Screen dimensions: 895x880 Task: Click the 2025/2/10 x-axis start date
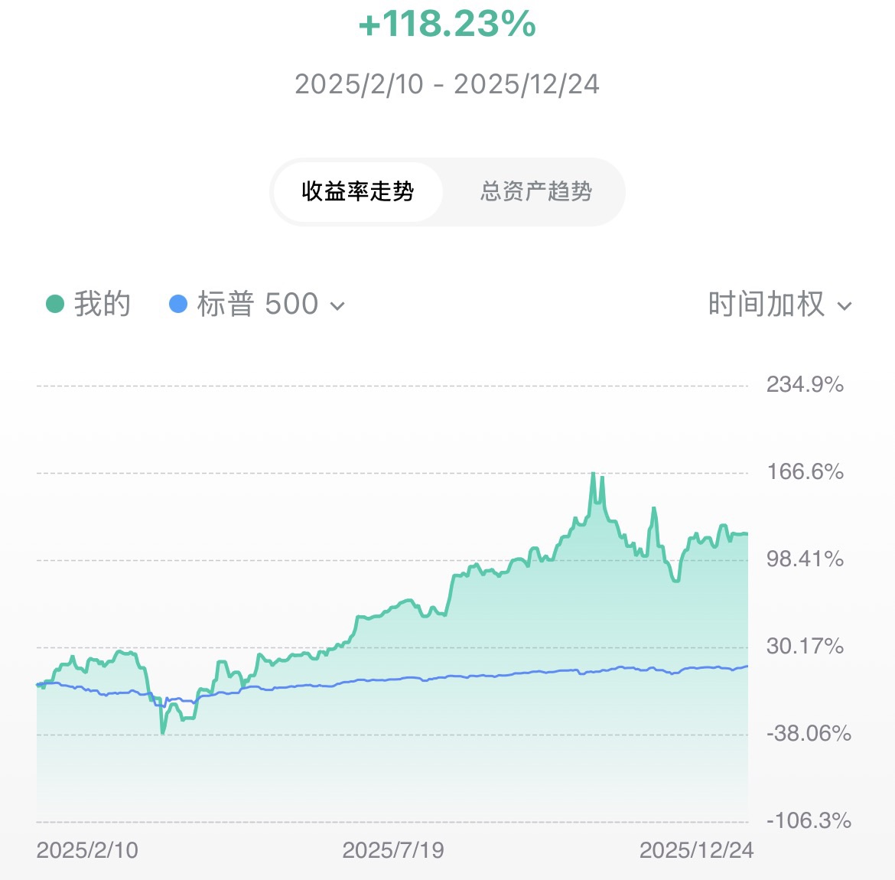coord(87,850)
